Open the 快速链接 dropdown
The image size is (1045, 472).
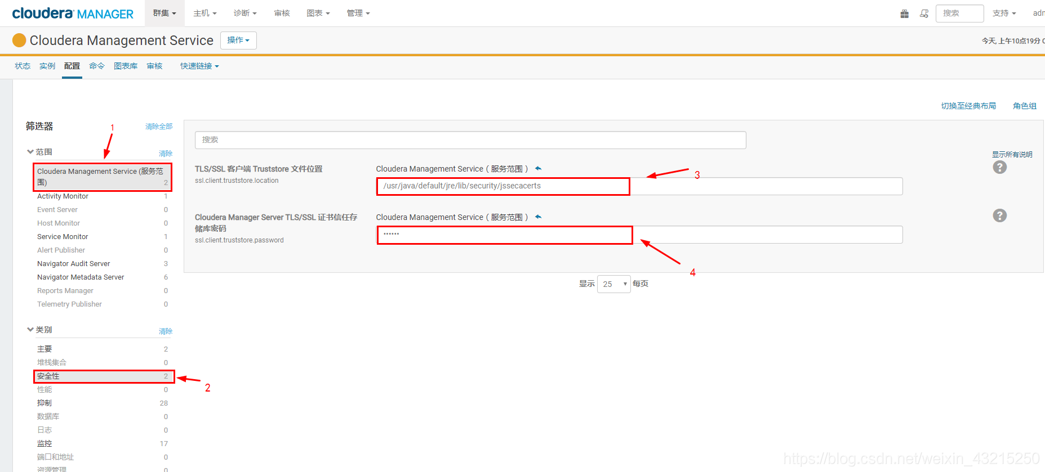pos(199,66)
